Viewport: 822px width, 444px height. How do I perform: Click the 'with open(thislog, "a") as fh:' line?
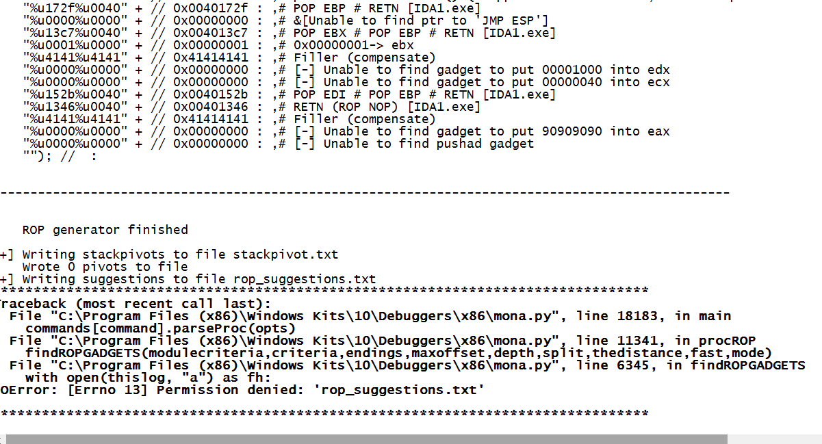click(x=148, y=378)
